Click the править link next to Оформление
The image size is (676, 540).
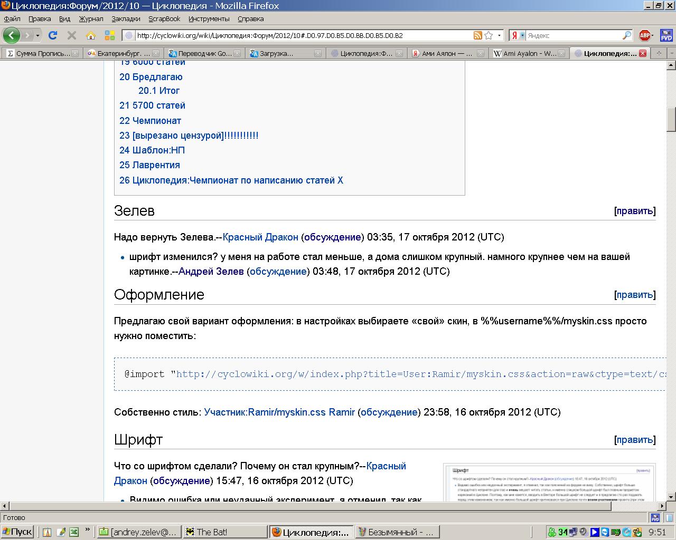(634, 295)
